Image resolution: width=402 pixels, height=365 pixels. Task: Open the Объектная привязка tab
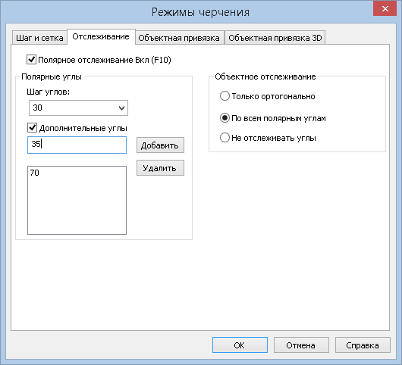tap(179, 38)
